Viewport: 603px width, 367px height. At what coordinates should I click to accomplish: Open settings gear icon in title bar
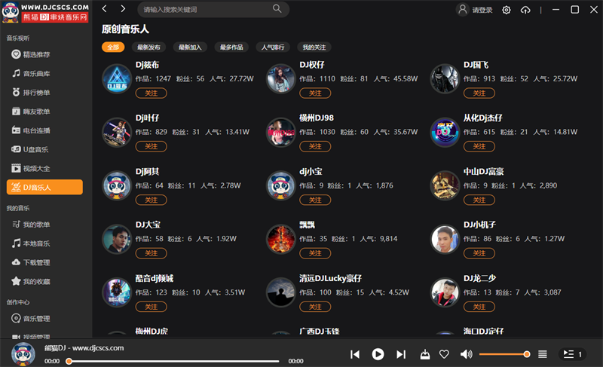pos(506,10)
